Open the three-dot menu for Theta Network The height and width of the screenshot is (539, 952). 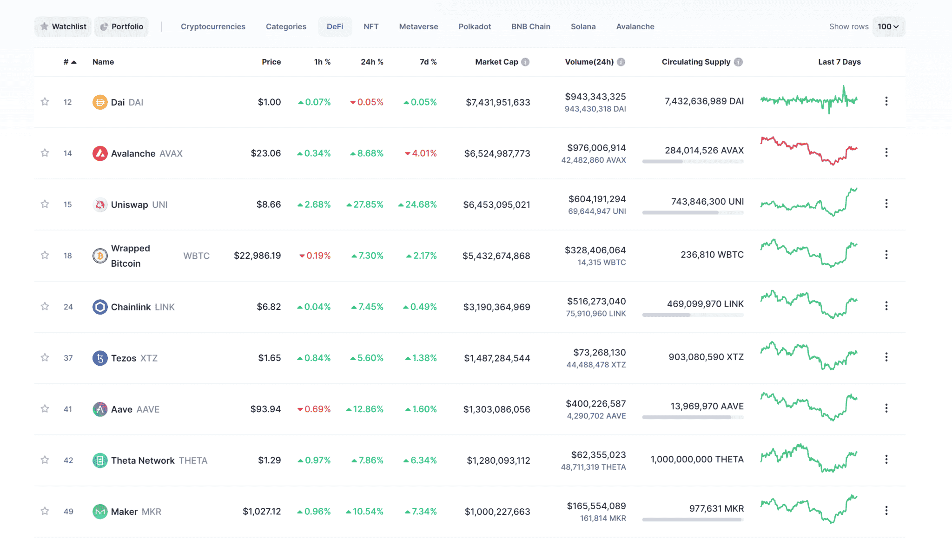886,459
